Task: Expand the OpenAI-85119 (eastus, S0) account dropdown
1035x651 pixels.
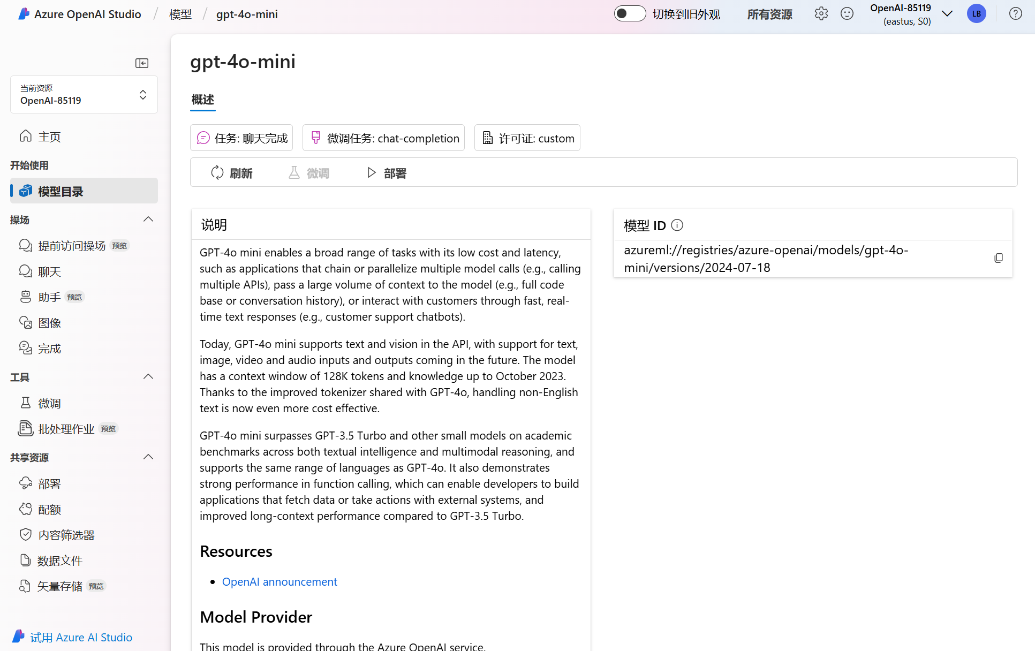Action: click(x=947, y=14)
